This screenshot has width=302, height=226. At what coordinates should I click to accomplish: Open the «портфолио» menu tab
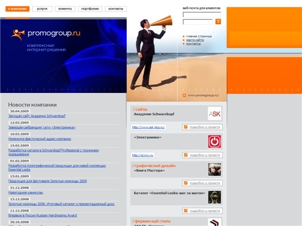[x=90, y=9]
